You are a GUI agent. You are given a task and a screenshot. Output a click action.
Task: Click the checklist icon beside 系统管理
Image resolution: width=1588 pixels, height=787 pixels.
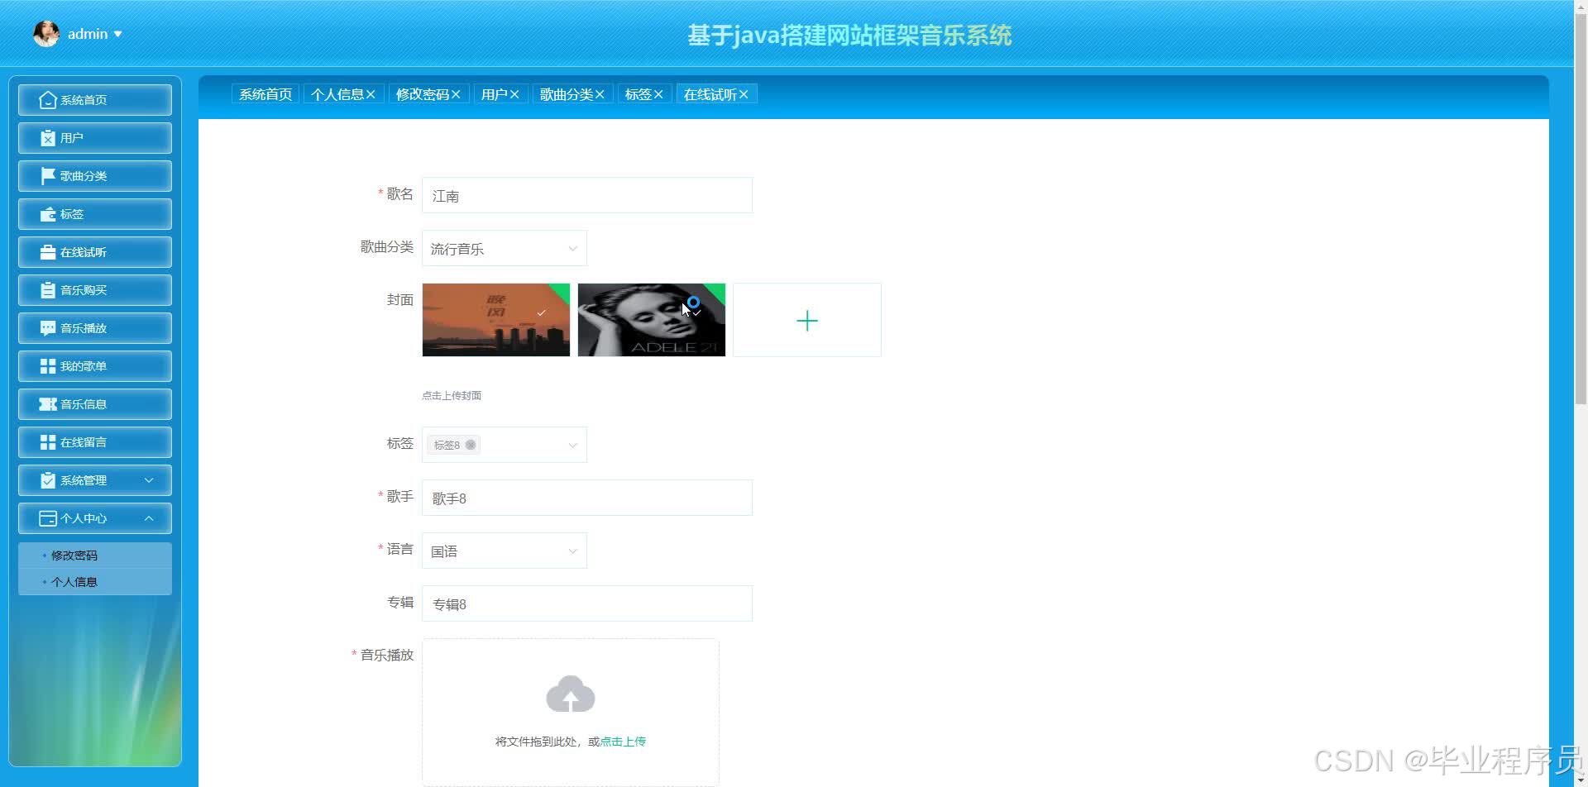tap(48, 480)
